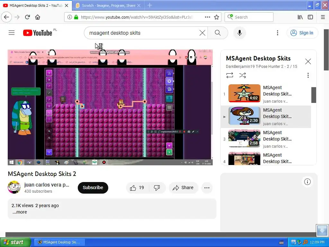Start voice search with microphone icon
This screenshot has height=247, width=329.
[239, 33]
